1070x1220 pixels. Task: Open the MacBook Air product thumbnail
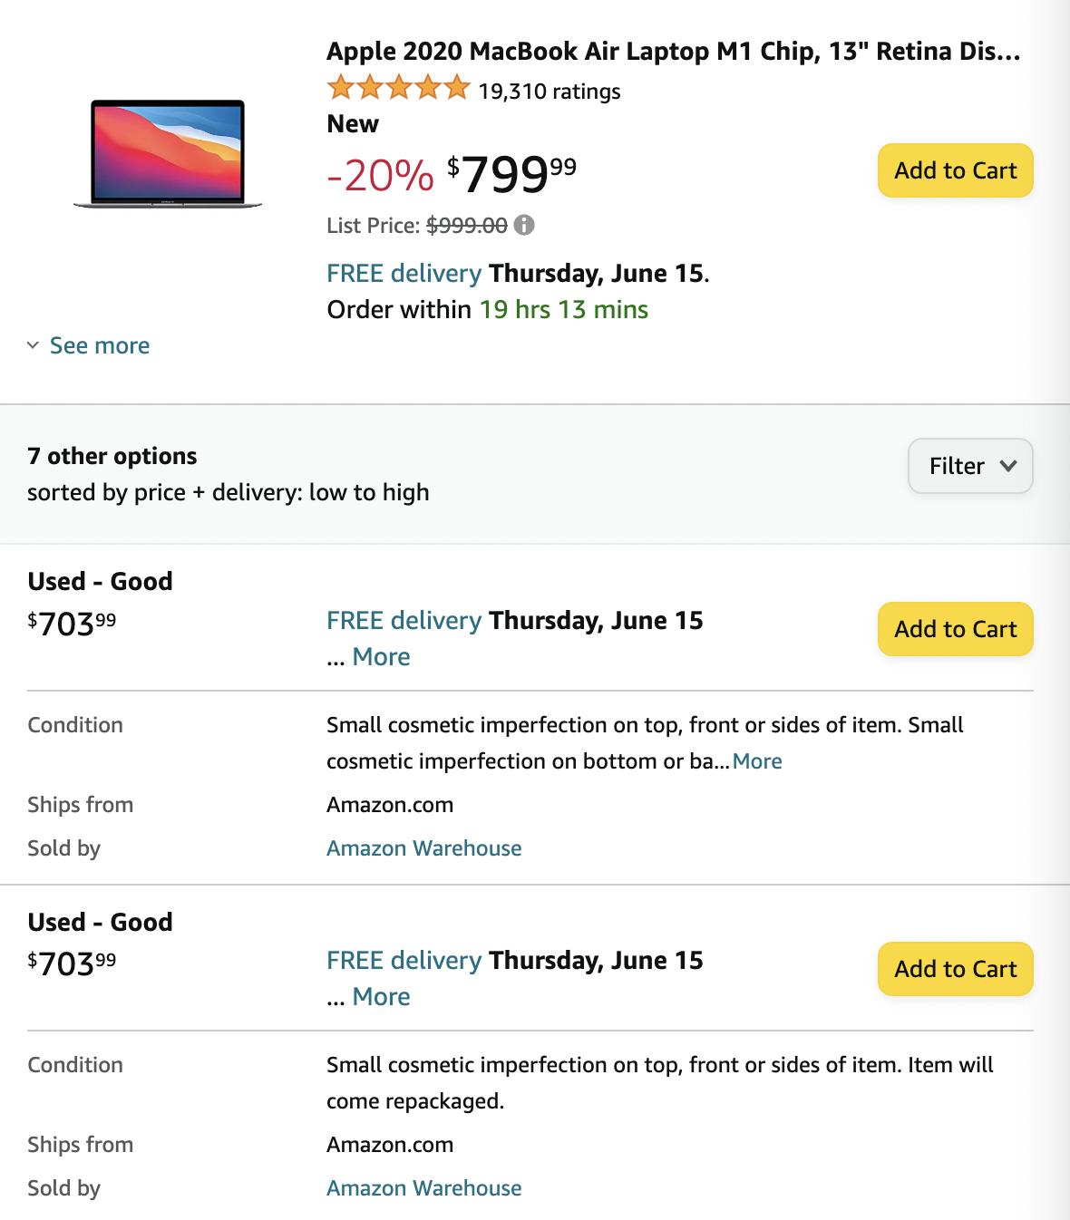(x=168, y=153)
